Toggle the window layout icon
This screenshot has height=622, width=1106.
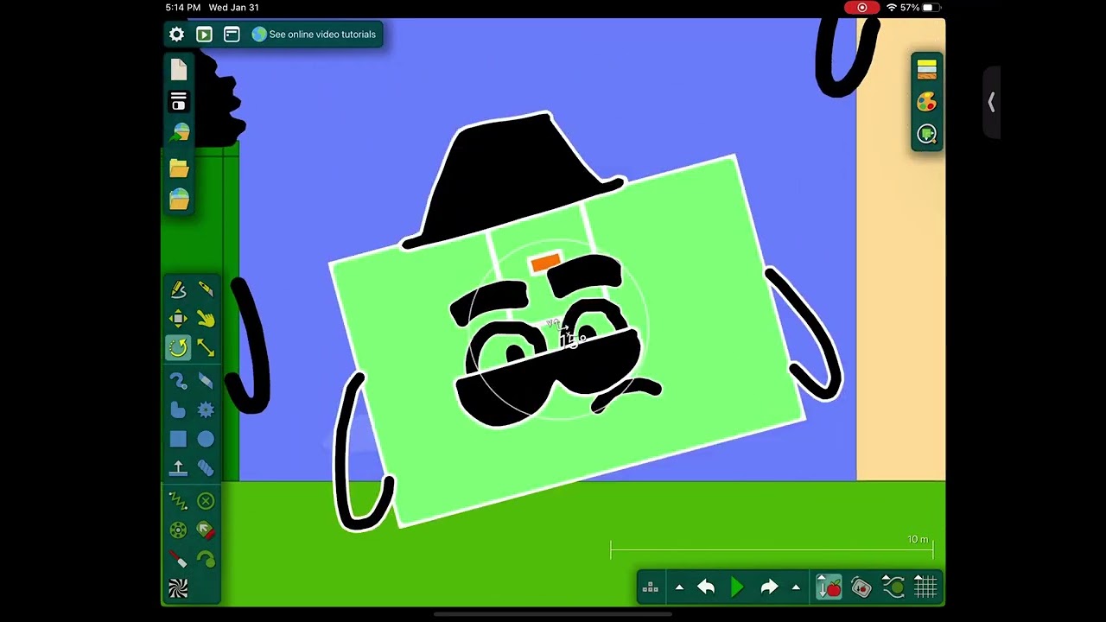[232, 35]
